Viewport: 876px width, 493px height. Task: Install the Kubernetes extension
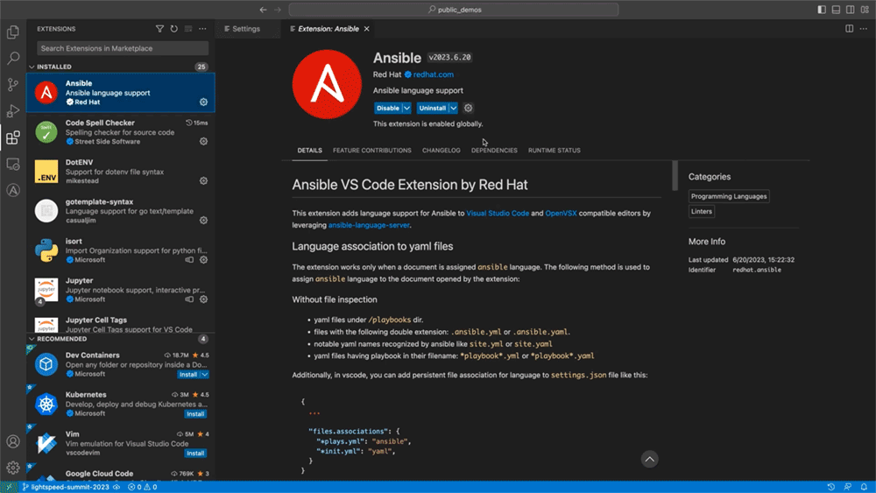point(195,413)
